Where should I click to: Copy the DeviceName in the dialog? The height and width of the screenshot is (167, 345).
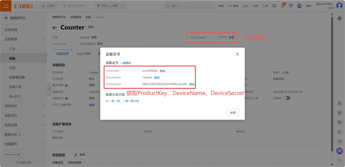(157, 78)
